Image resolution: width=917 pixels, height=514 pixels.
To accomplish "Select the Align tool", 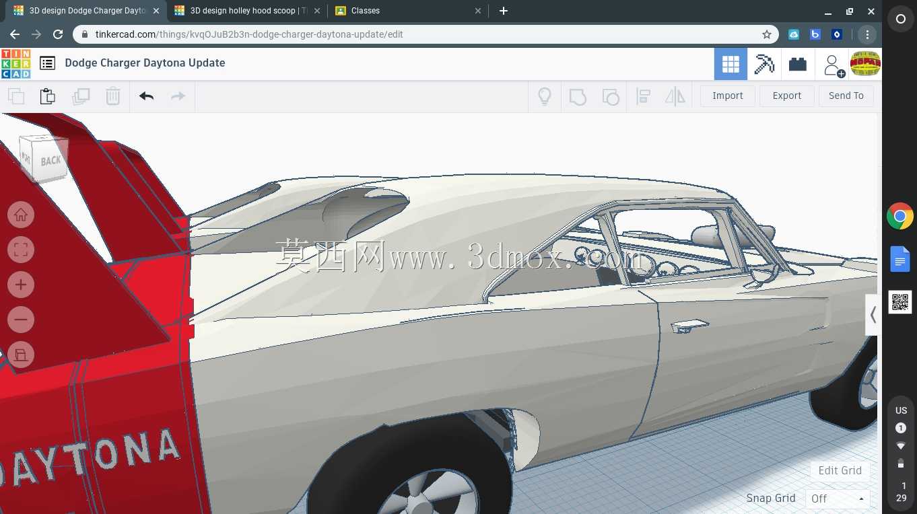I will coord(643,96).
